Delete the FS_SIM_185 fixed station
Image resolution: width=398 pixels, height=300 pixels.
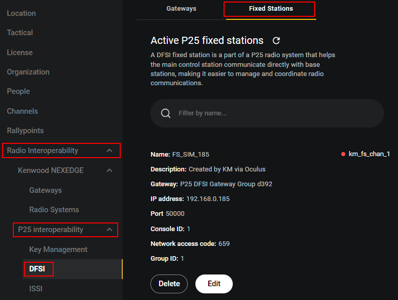tap(169, 284)
